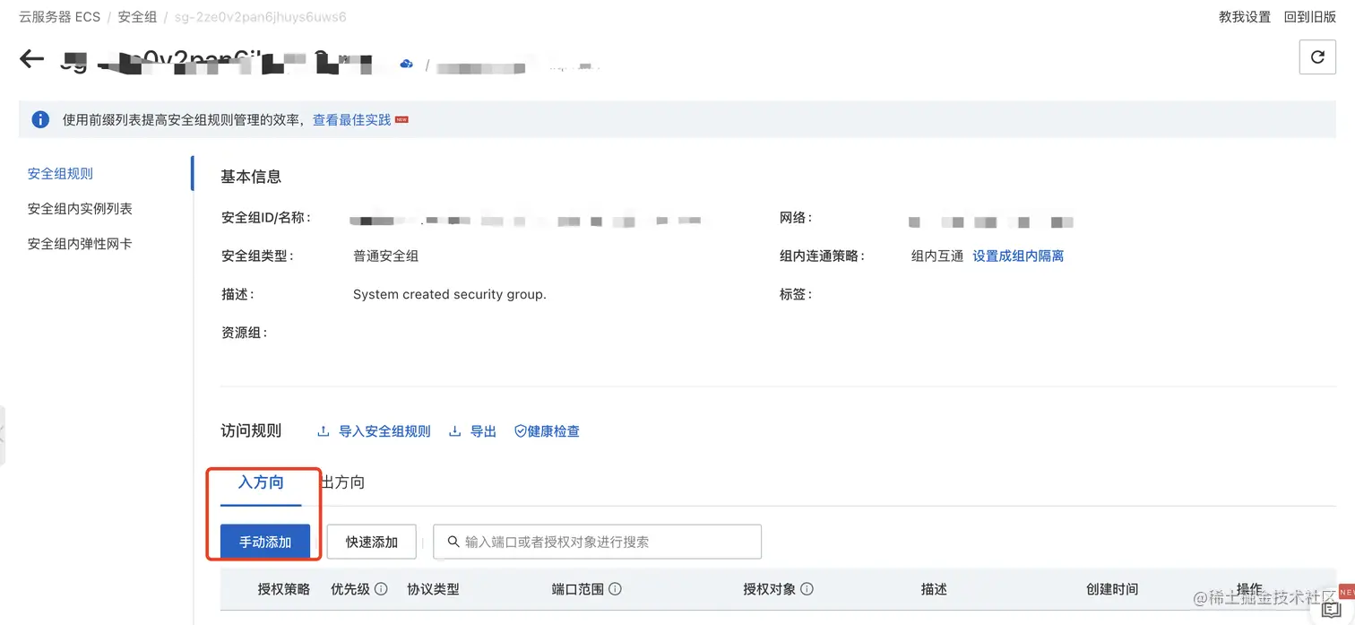
Task: Open the 查看最佳实践 link
Action: coord(352,119)
